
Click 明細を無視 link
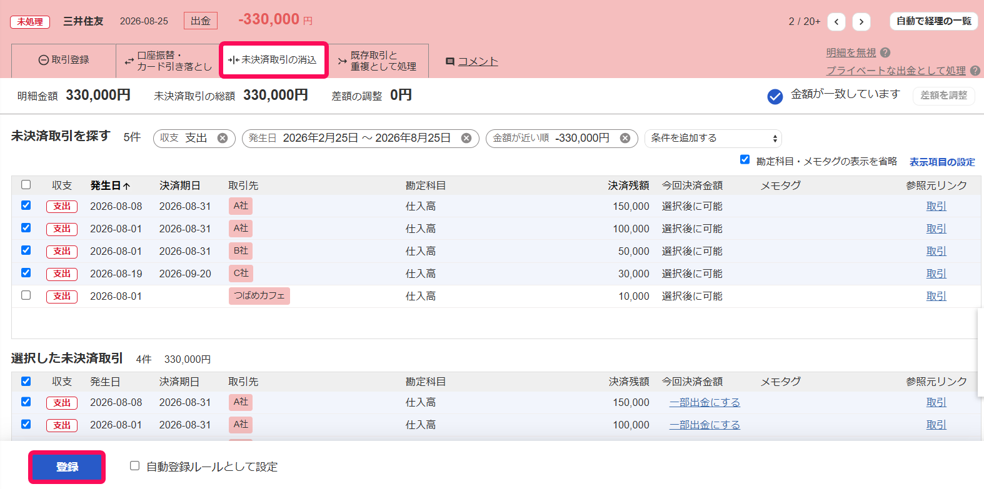[851, 52]
